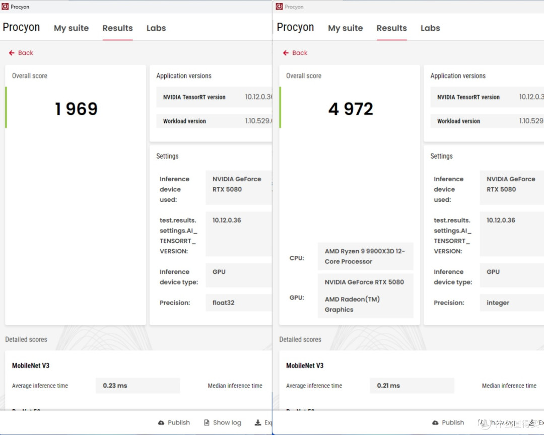Click the large Procyon logo in the right window
Screen dimensions: 544x435
295,27
